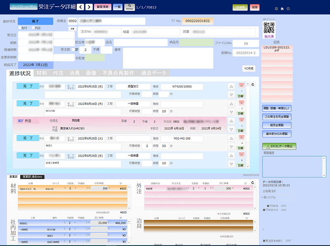Click the down triangle on first process row
The width and height of the screenshot is (330, 246).
[231, 94]
